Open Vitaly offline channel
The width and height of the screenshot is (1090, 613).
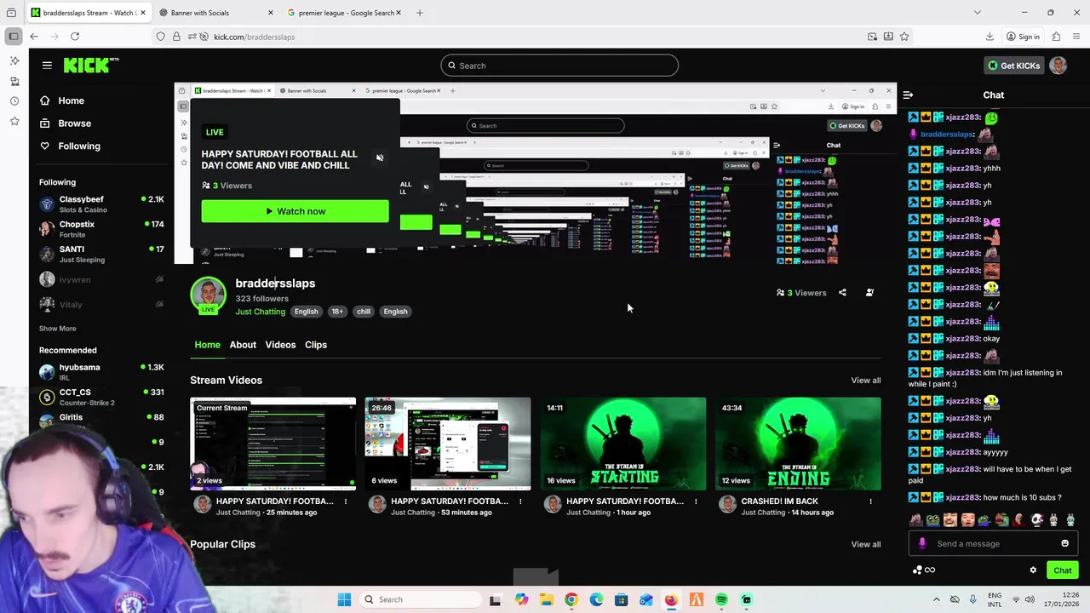100,304
